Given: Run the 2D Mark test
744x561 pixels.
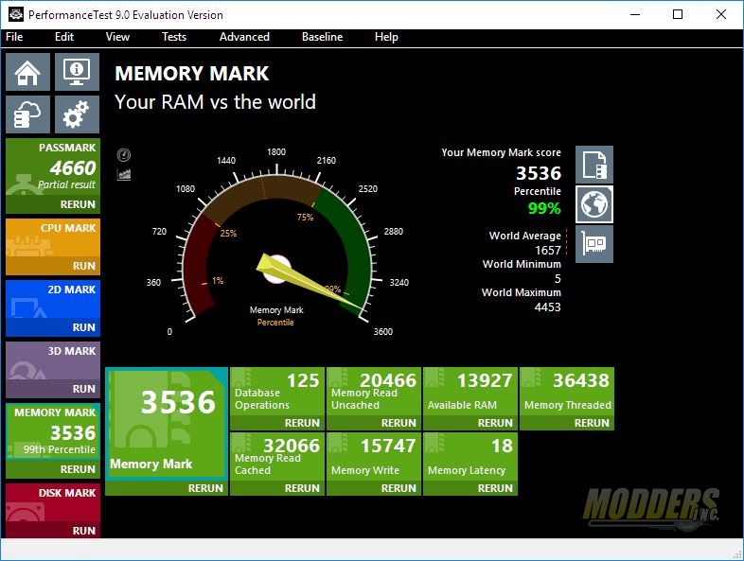Looking at the screenshot, I should [84, 327].
